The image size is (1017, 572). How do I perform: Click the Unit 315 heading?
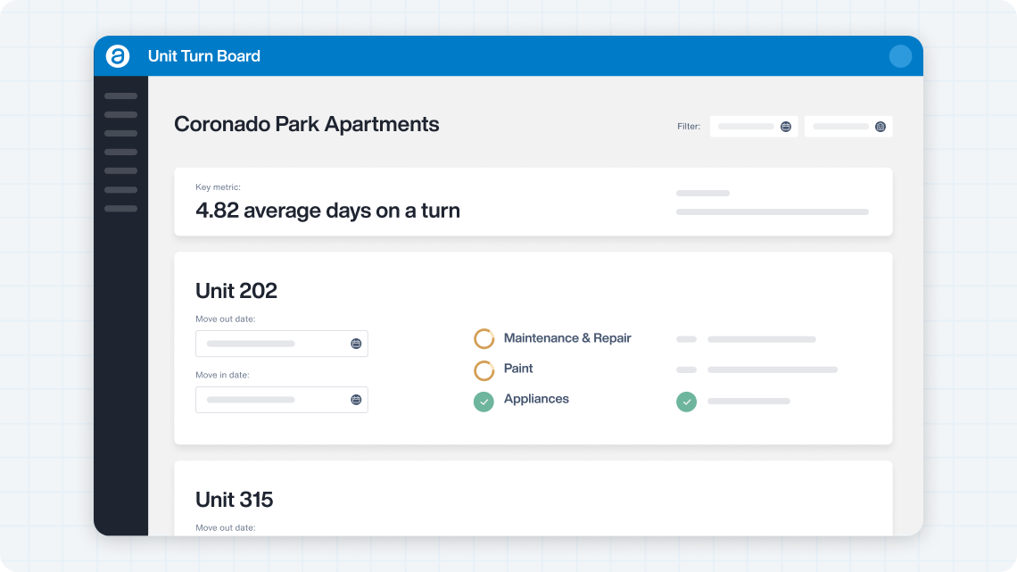click(235, 500)
